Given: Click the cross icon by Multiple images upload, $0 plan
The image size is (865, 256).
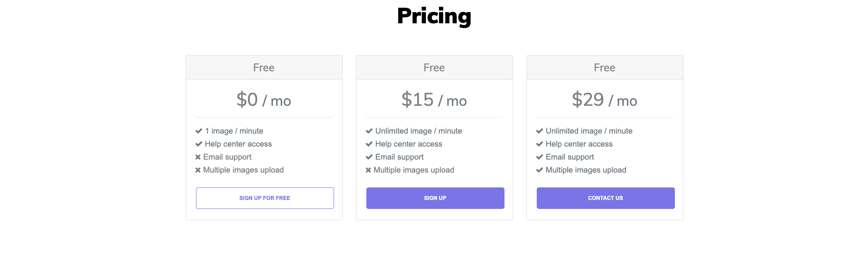Looking at the screenshot, I should (x=198, y=170).
